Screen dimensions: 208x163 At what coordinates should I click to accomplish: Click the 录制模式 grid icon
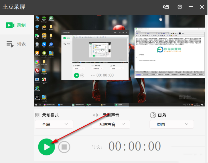click(37, 115)
